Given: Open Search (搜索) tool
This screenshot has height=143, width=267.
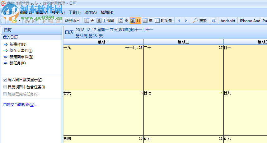Looking at the screenshot, I should [x=200, y=21].
